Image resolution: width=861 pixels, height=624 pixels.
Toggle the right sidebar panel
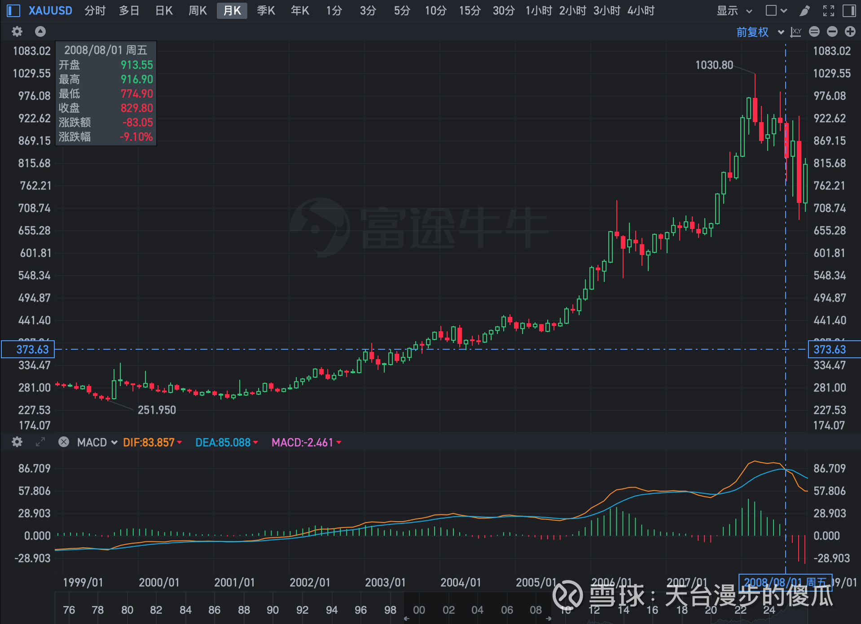pos(850,11)
